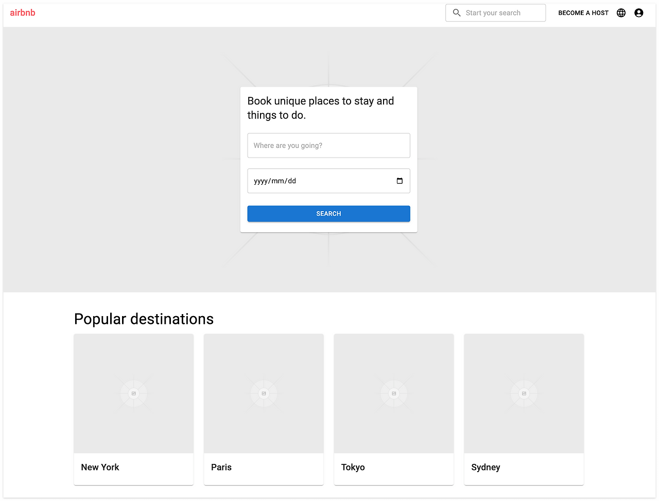
Task: Click the placeholder image icon on New York card
Action: pyautogui.click(x=134, y=393)
